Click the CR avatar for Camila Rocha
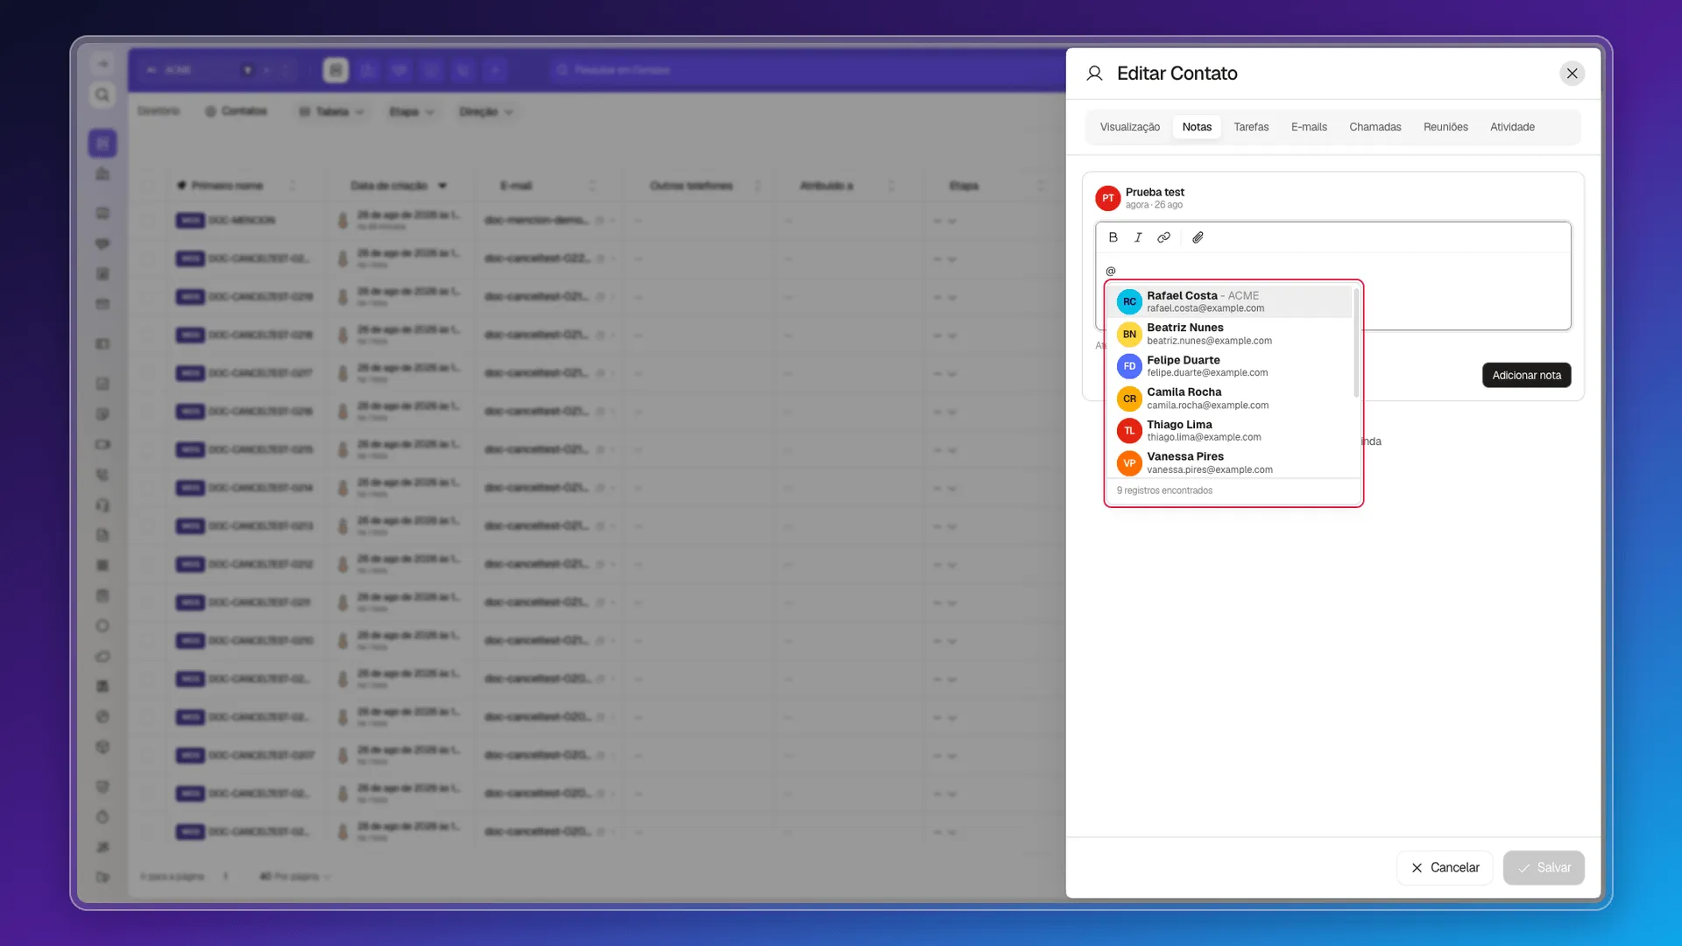This screenshot has width=1682, height=946. [1129, 399]
